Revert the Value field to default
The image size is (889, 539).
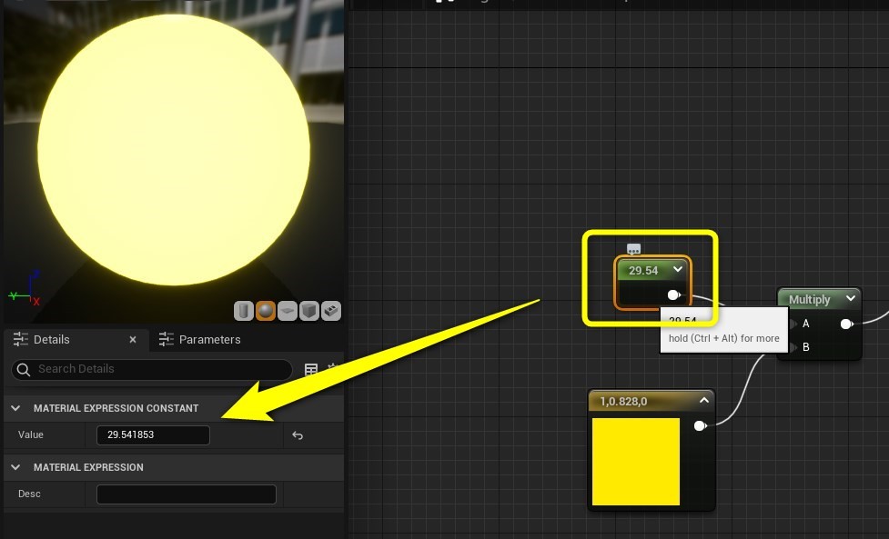point(298,434)
